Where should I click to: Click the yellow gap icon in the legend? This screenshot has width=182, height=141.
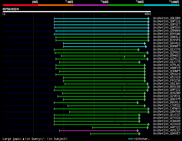[x=23, y=139]
